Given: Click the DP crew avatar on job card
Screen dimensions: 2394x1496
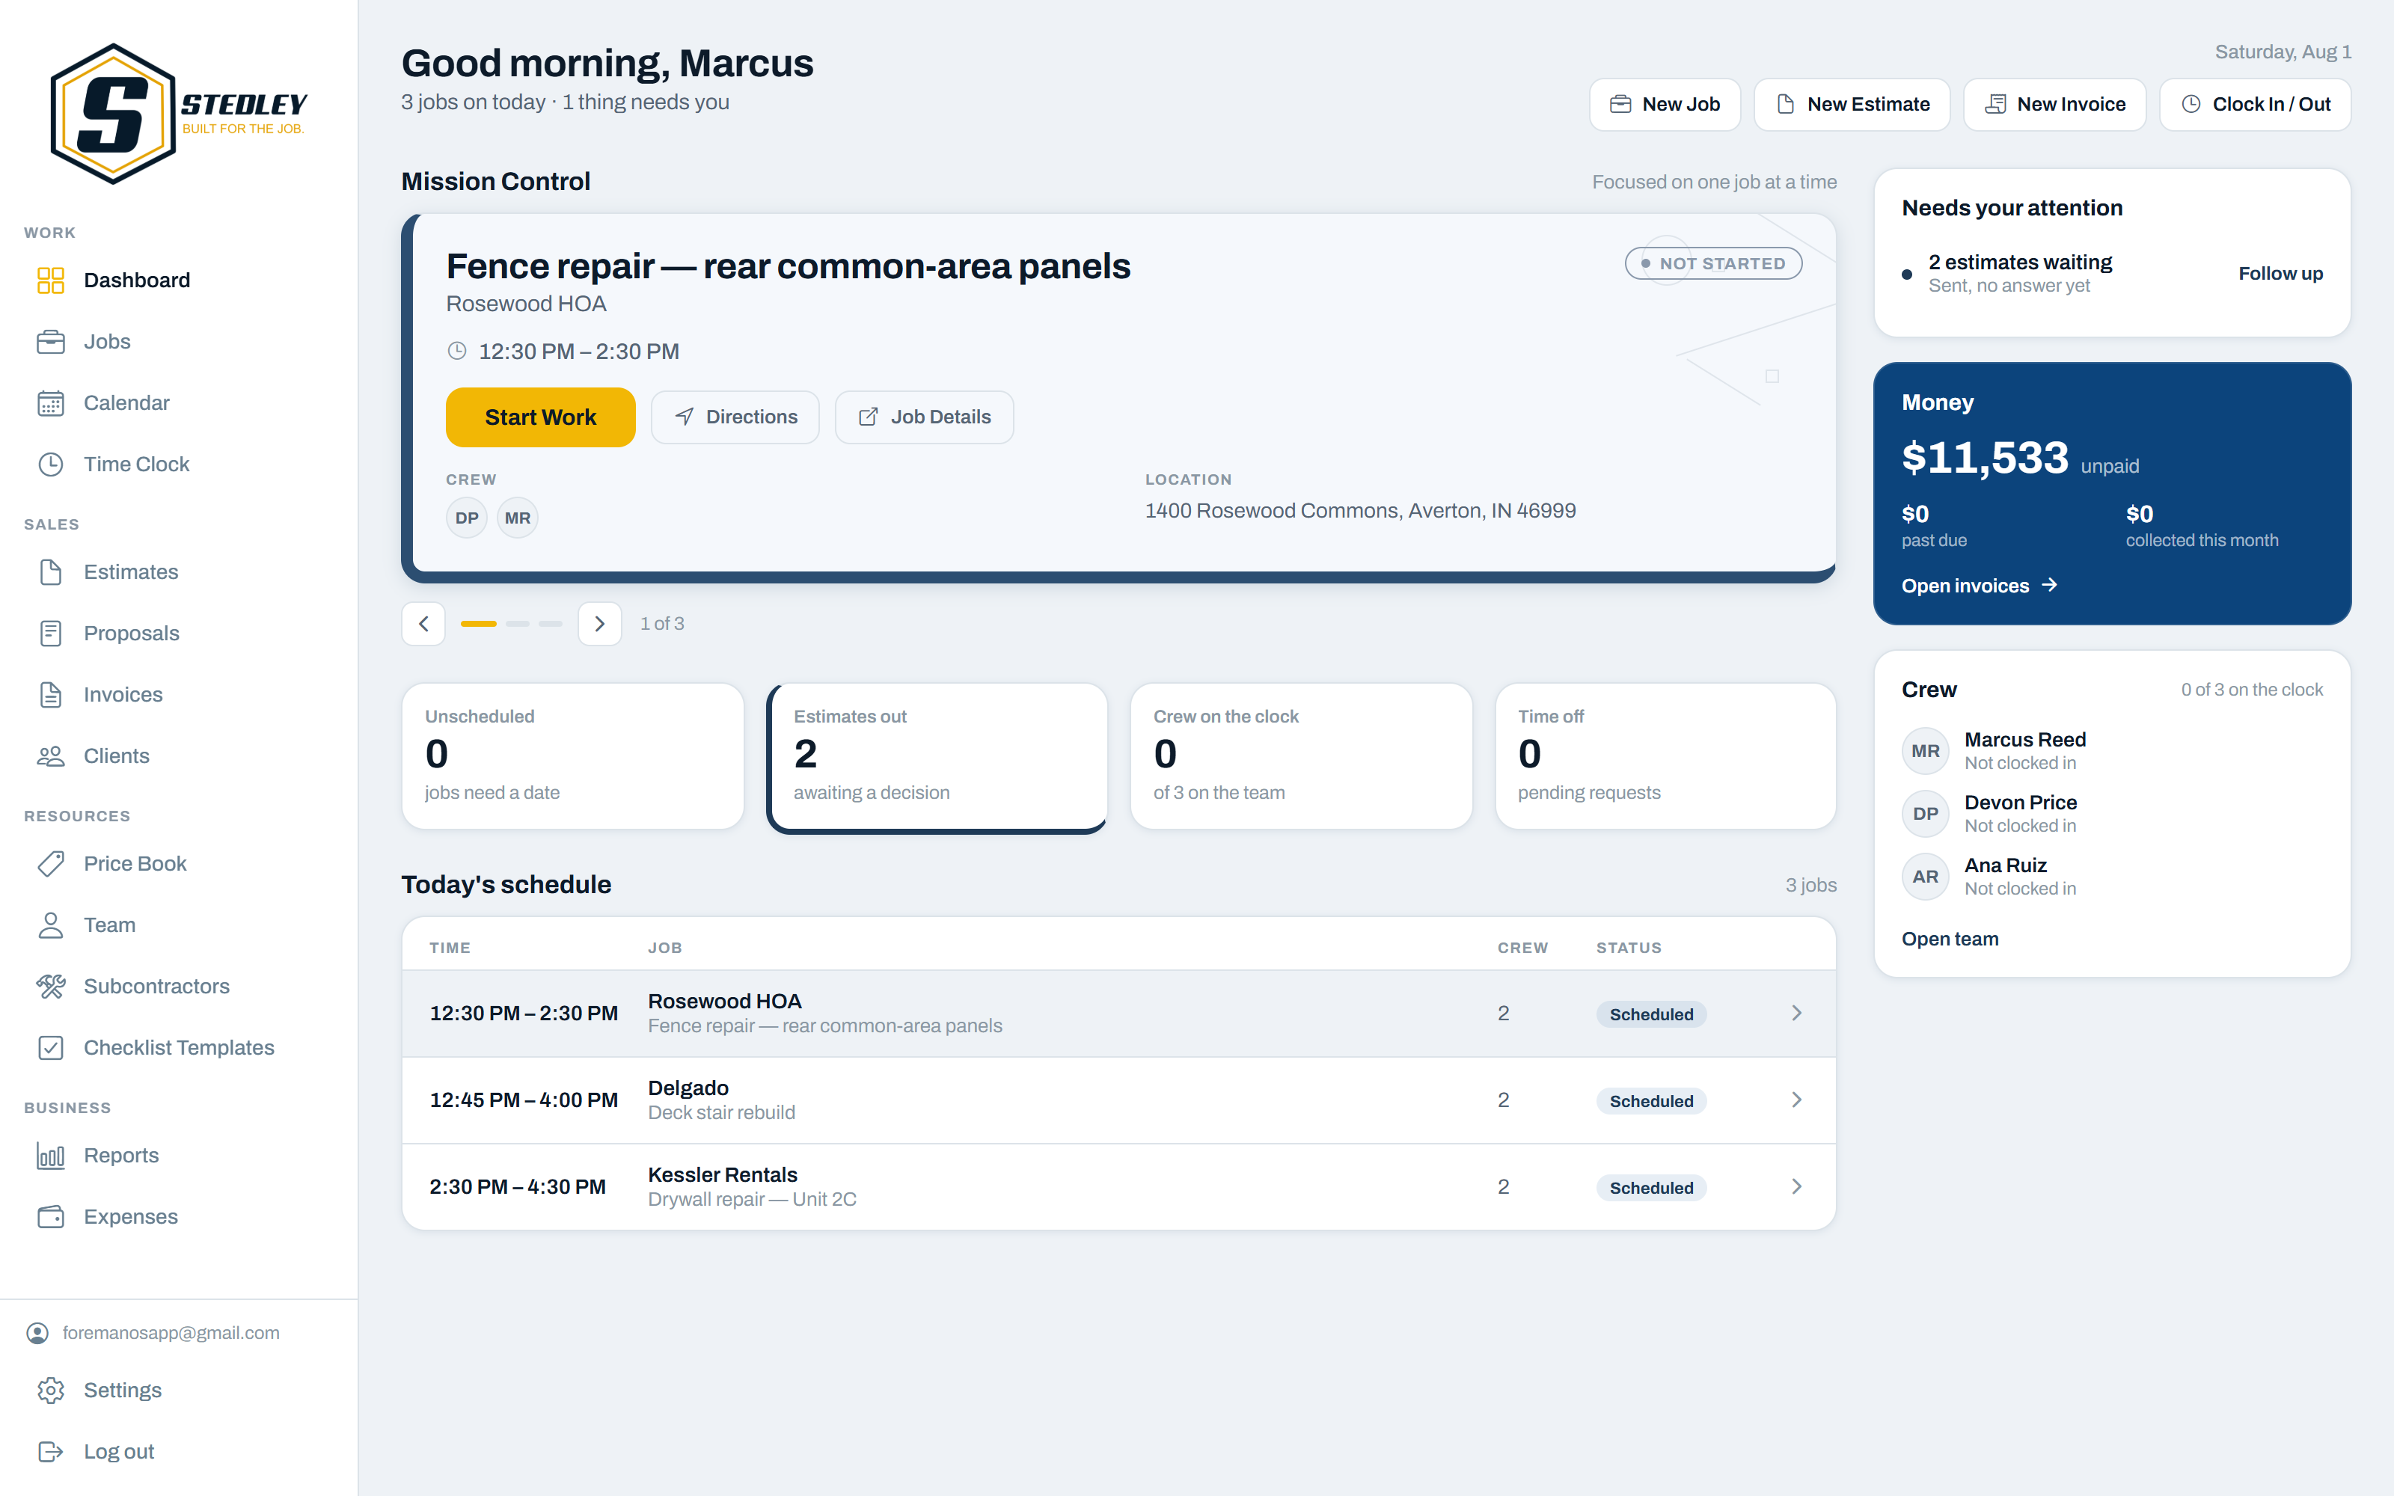Looking at the screenshot, I should click(467, 518).
